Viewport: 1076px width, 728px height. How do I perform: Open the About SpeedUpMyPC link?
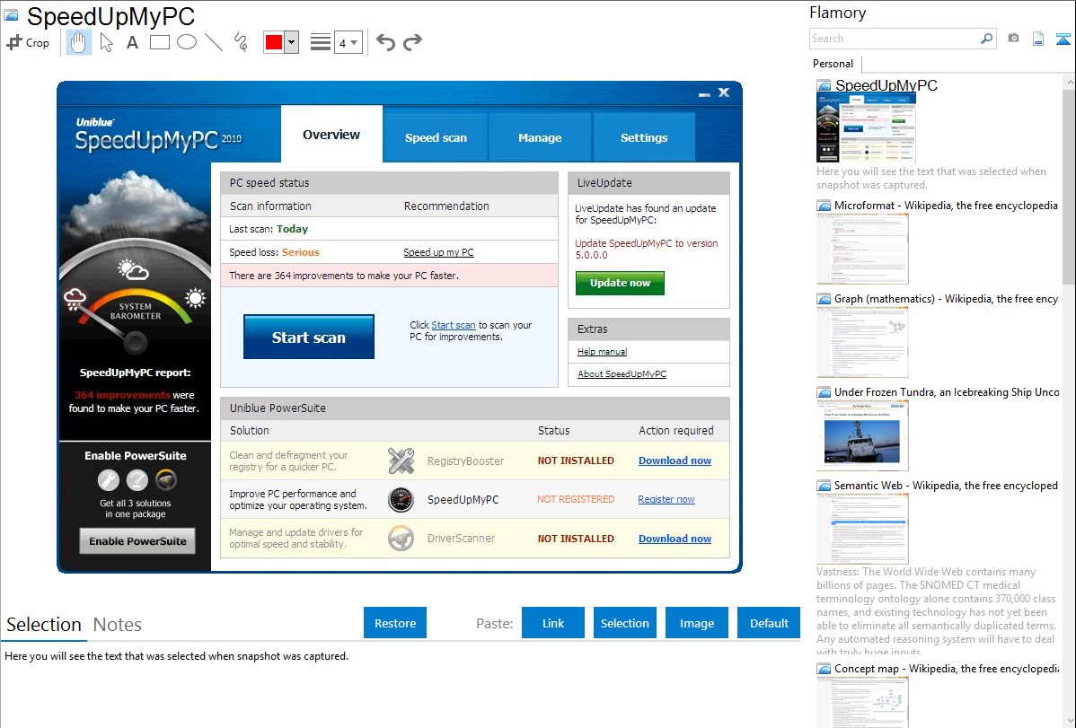[x=622, y=374]
